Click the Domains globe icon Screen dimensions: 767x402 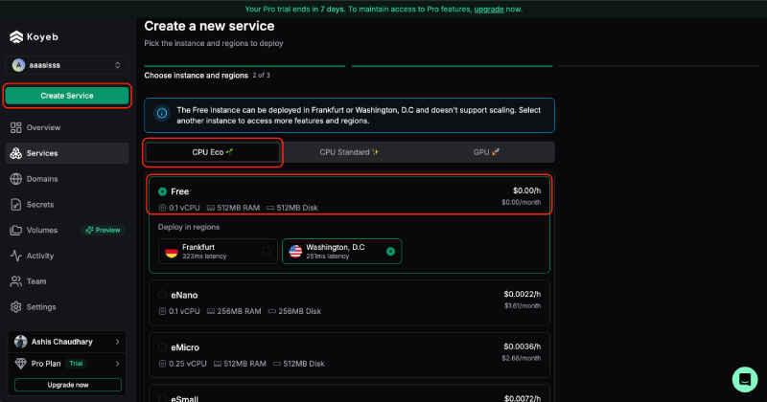pyautogui.click(x=15, y=179)
